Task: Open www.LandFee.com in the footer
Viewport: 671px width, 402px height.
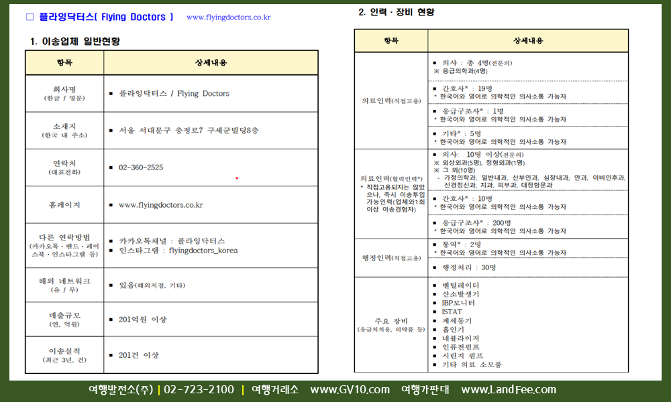Action: click(508, 390)
